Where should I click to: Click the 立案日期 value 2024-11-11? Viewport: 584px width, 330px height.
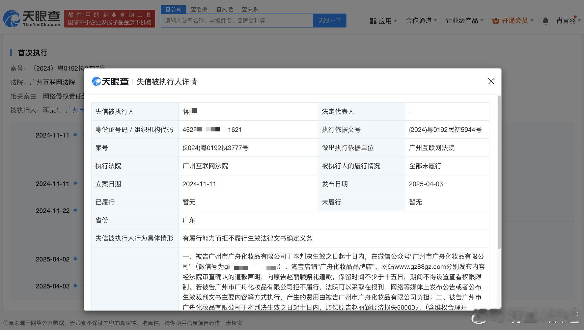[199, 184]
